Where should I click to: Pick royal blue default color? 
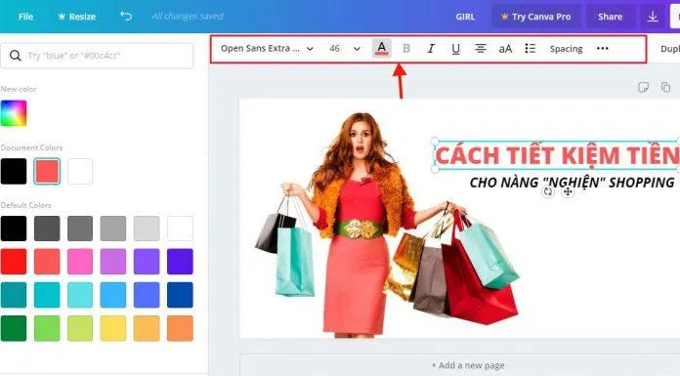click(x=147, y=295)
